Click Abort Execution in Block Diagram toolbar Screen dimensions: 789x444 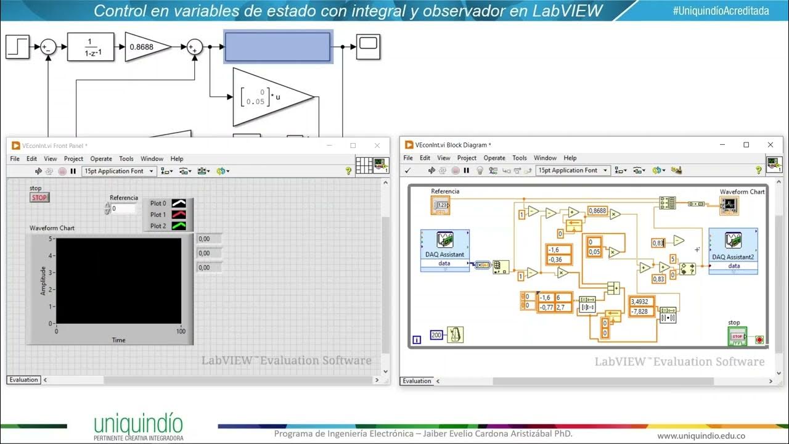point(455,170)
